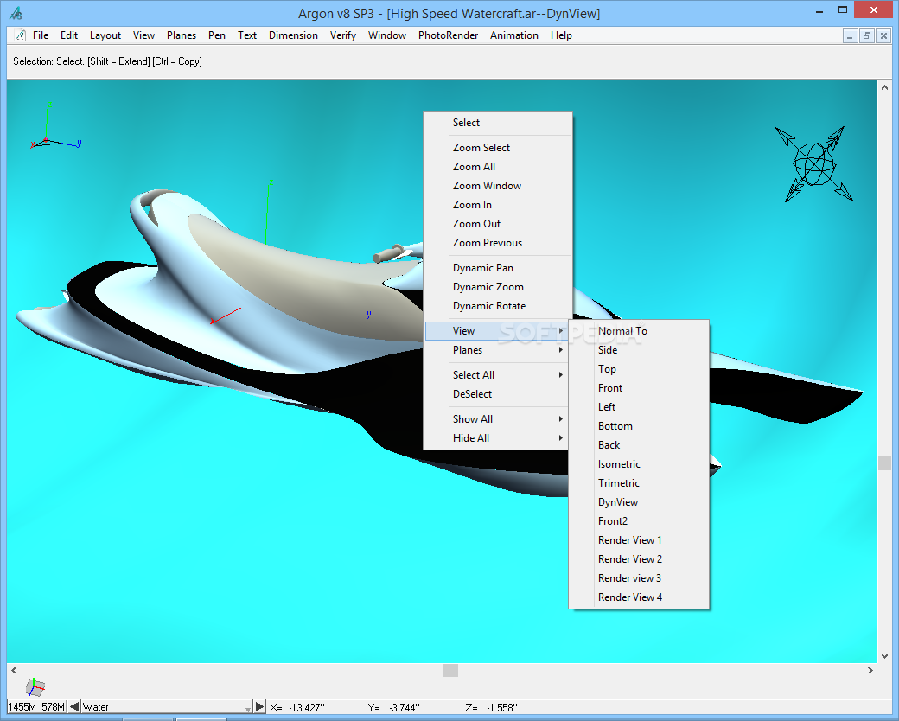
Task: Expand the Show All submenu
Action: coord(497,419)
